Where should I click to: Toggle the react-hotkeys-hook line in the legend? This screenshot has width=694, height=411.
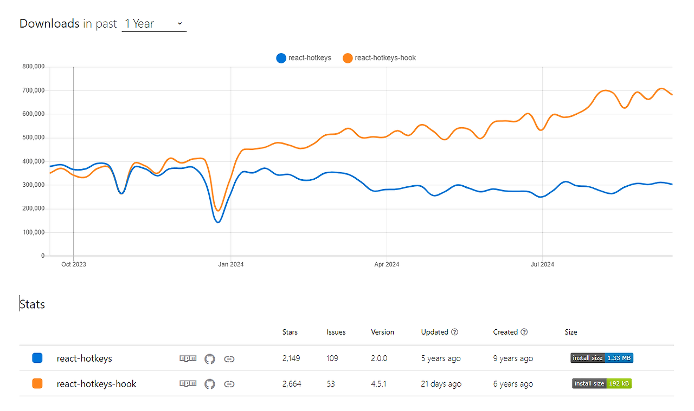[379, 58]
